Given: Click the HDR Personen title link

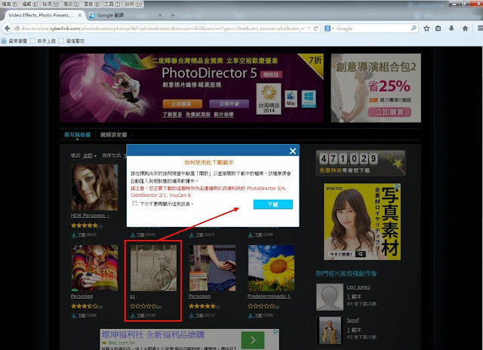Looking at the screenshot, I should [x=91, y=216].
